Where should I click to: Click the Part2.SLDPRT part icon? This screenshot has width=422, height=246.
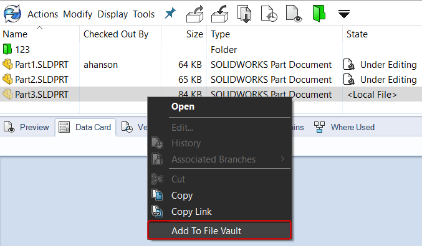point(7,79)
